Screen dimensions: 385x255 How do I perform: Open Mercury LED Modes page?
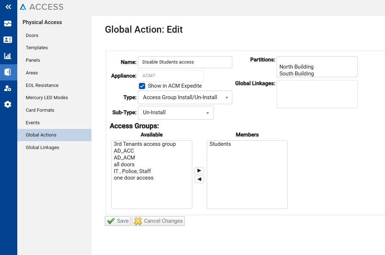pyautogui.click(x=47, y=97)
